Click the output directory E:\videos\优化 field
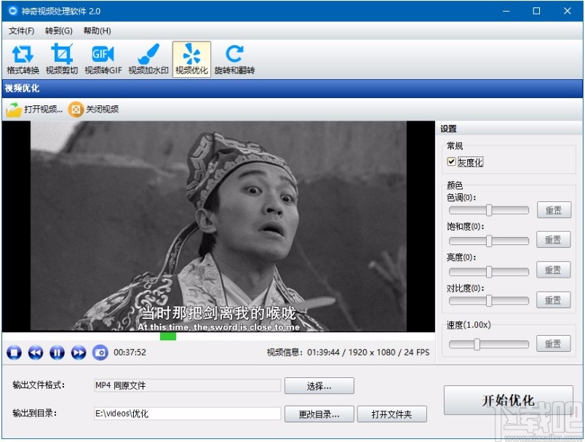This screenshot has height=442, width=585. (x=187, y=414)
